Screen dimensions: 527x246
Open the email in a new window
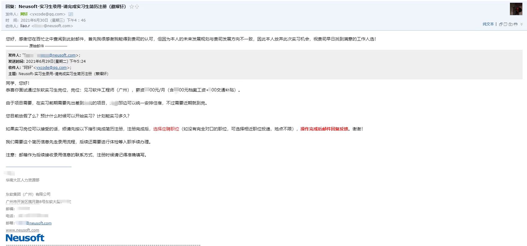click(501, 24)
